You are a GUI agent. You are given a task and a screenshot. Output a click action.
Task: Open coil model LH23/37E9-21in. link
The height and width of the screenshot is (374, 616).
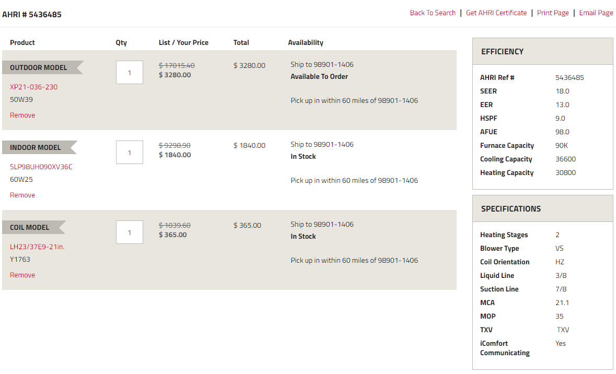coord(37,247)
